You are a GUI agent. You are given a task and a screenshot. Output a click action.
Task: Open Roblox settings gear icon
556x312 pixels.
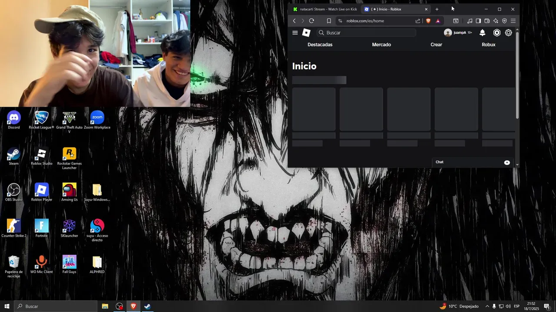point(508,32)
